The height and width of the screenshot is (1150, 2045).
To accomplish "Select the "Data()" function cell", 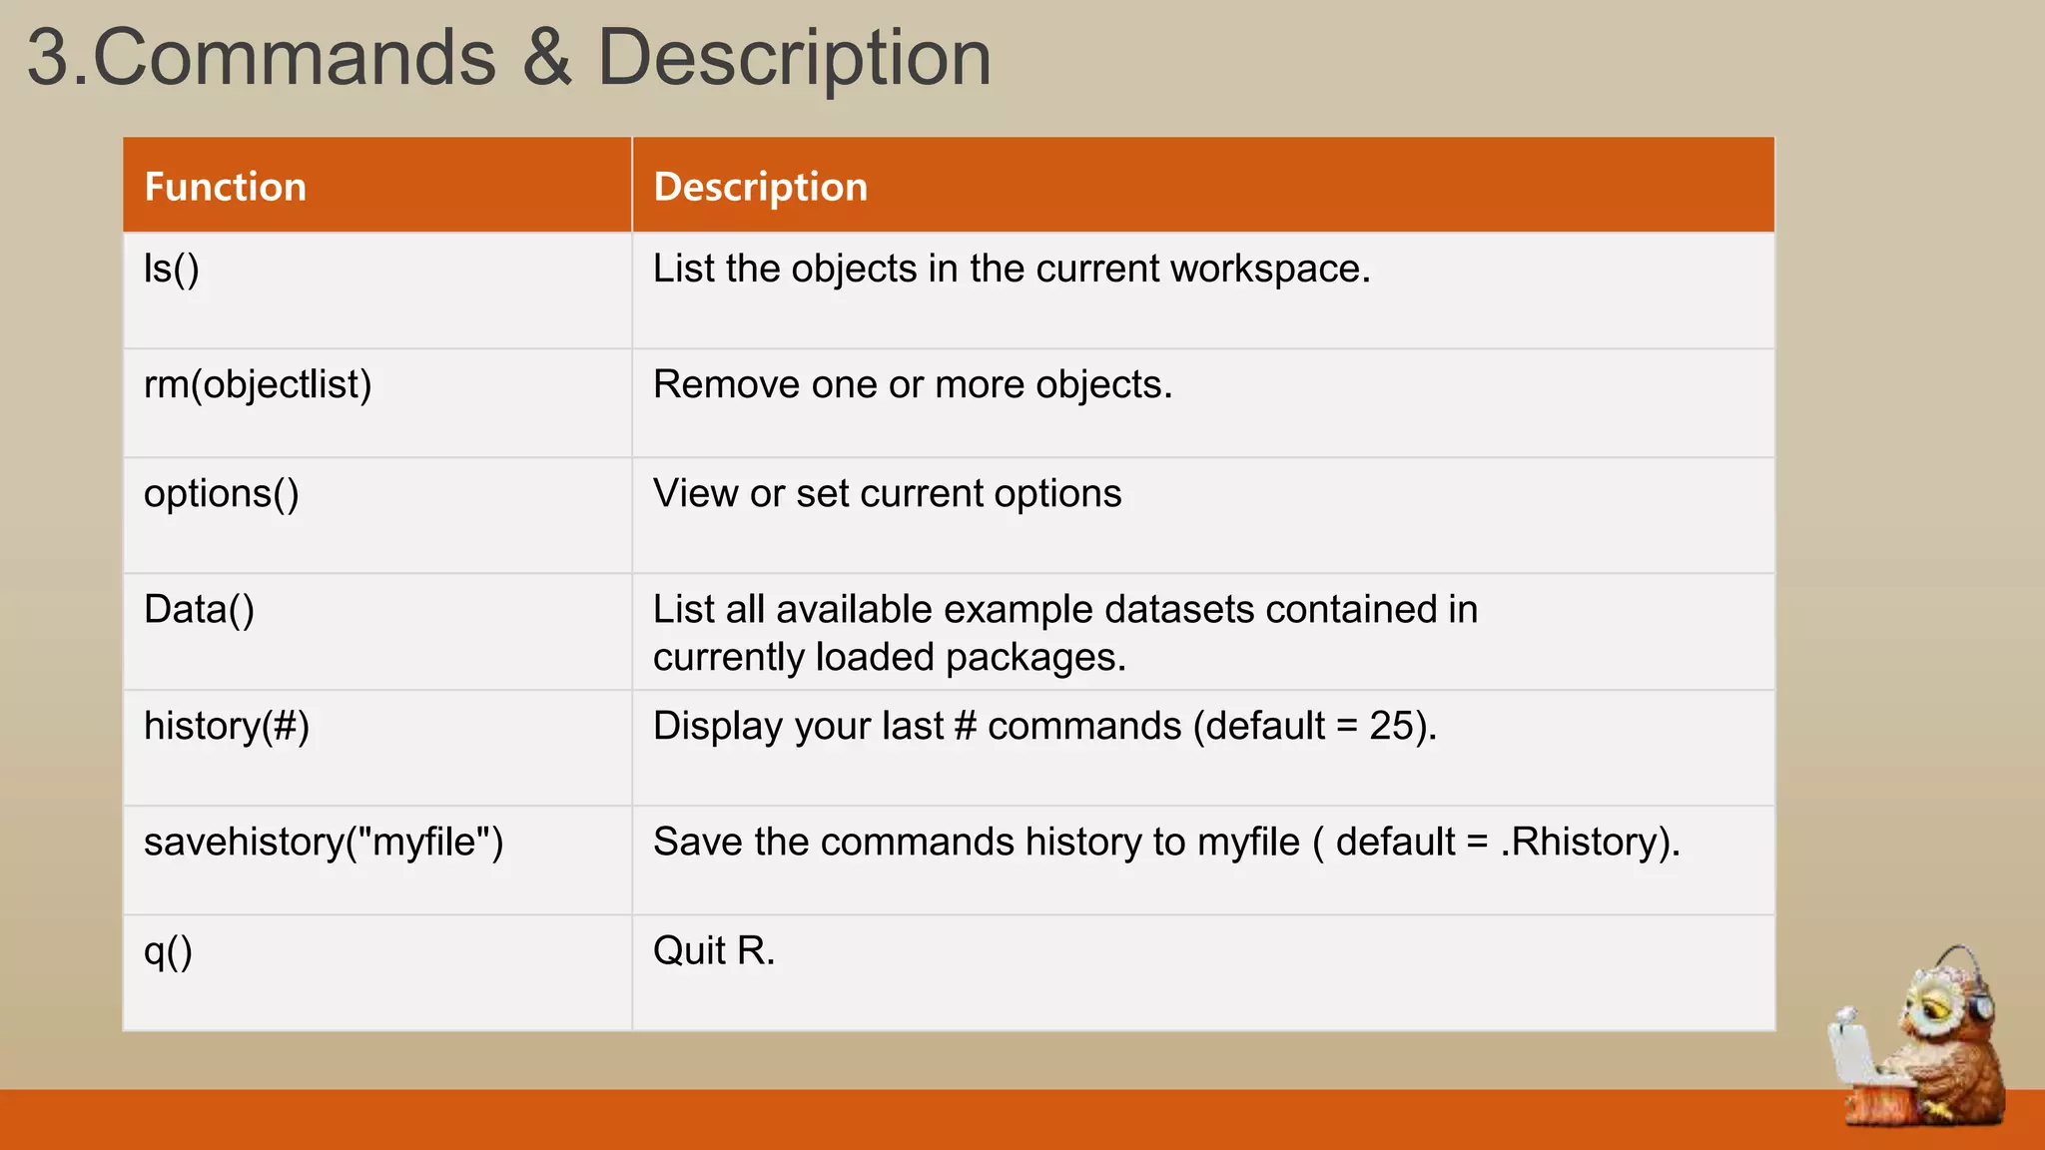I will (x=377, y=632).
